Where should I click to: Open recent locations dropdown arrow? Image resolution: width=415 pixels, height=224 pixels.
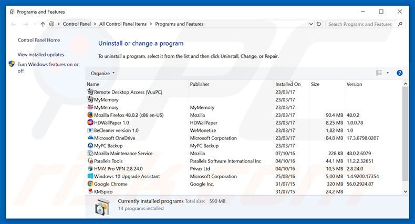tap(35, 24)
